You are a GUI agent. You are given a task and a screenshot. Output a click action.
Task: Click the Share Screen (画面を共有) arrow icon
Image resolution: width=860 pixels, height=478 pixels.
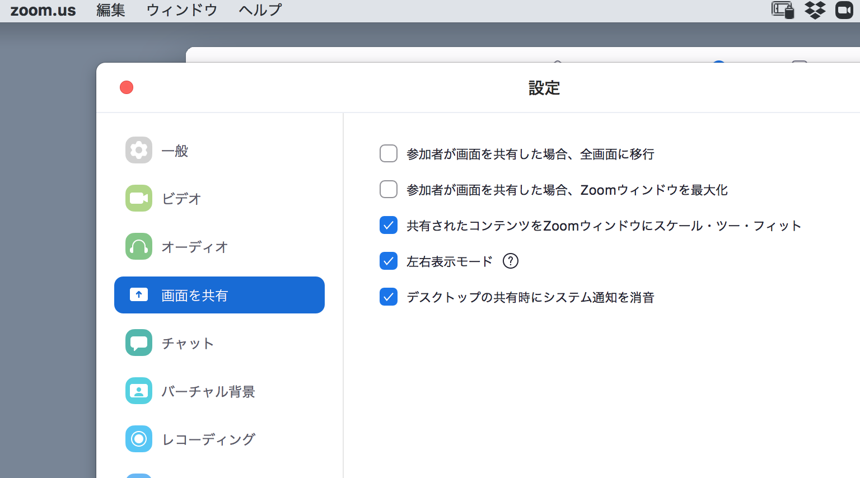point(139,294)
